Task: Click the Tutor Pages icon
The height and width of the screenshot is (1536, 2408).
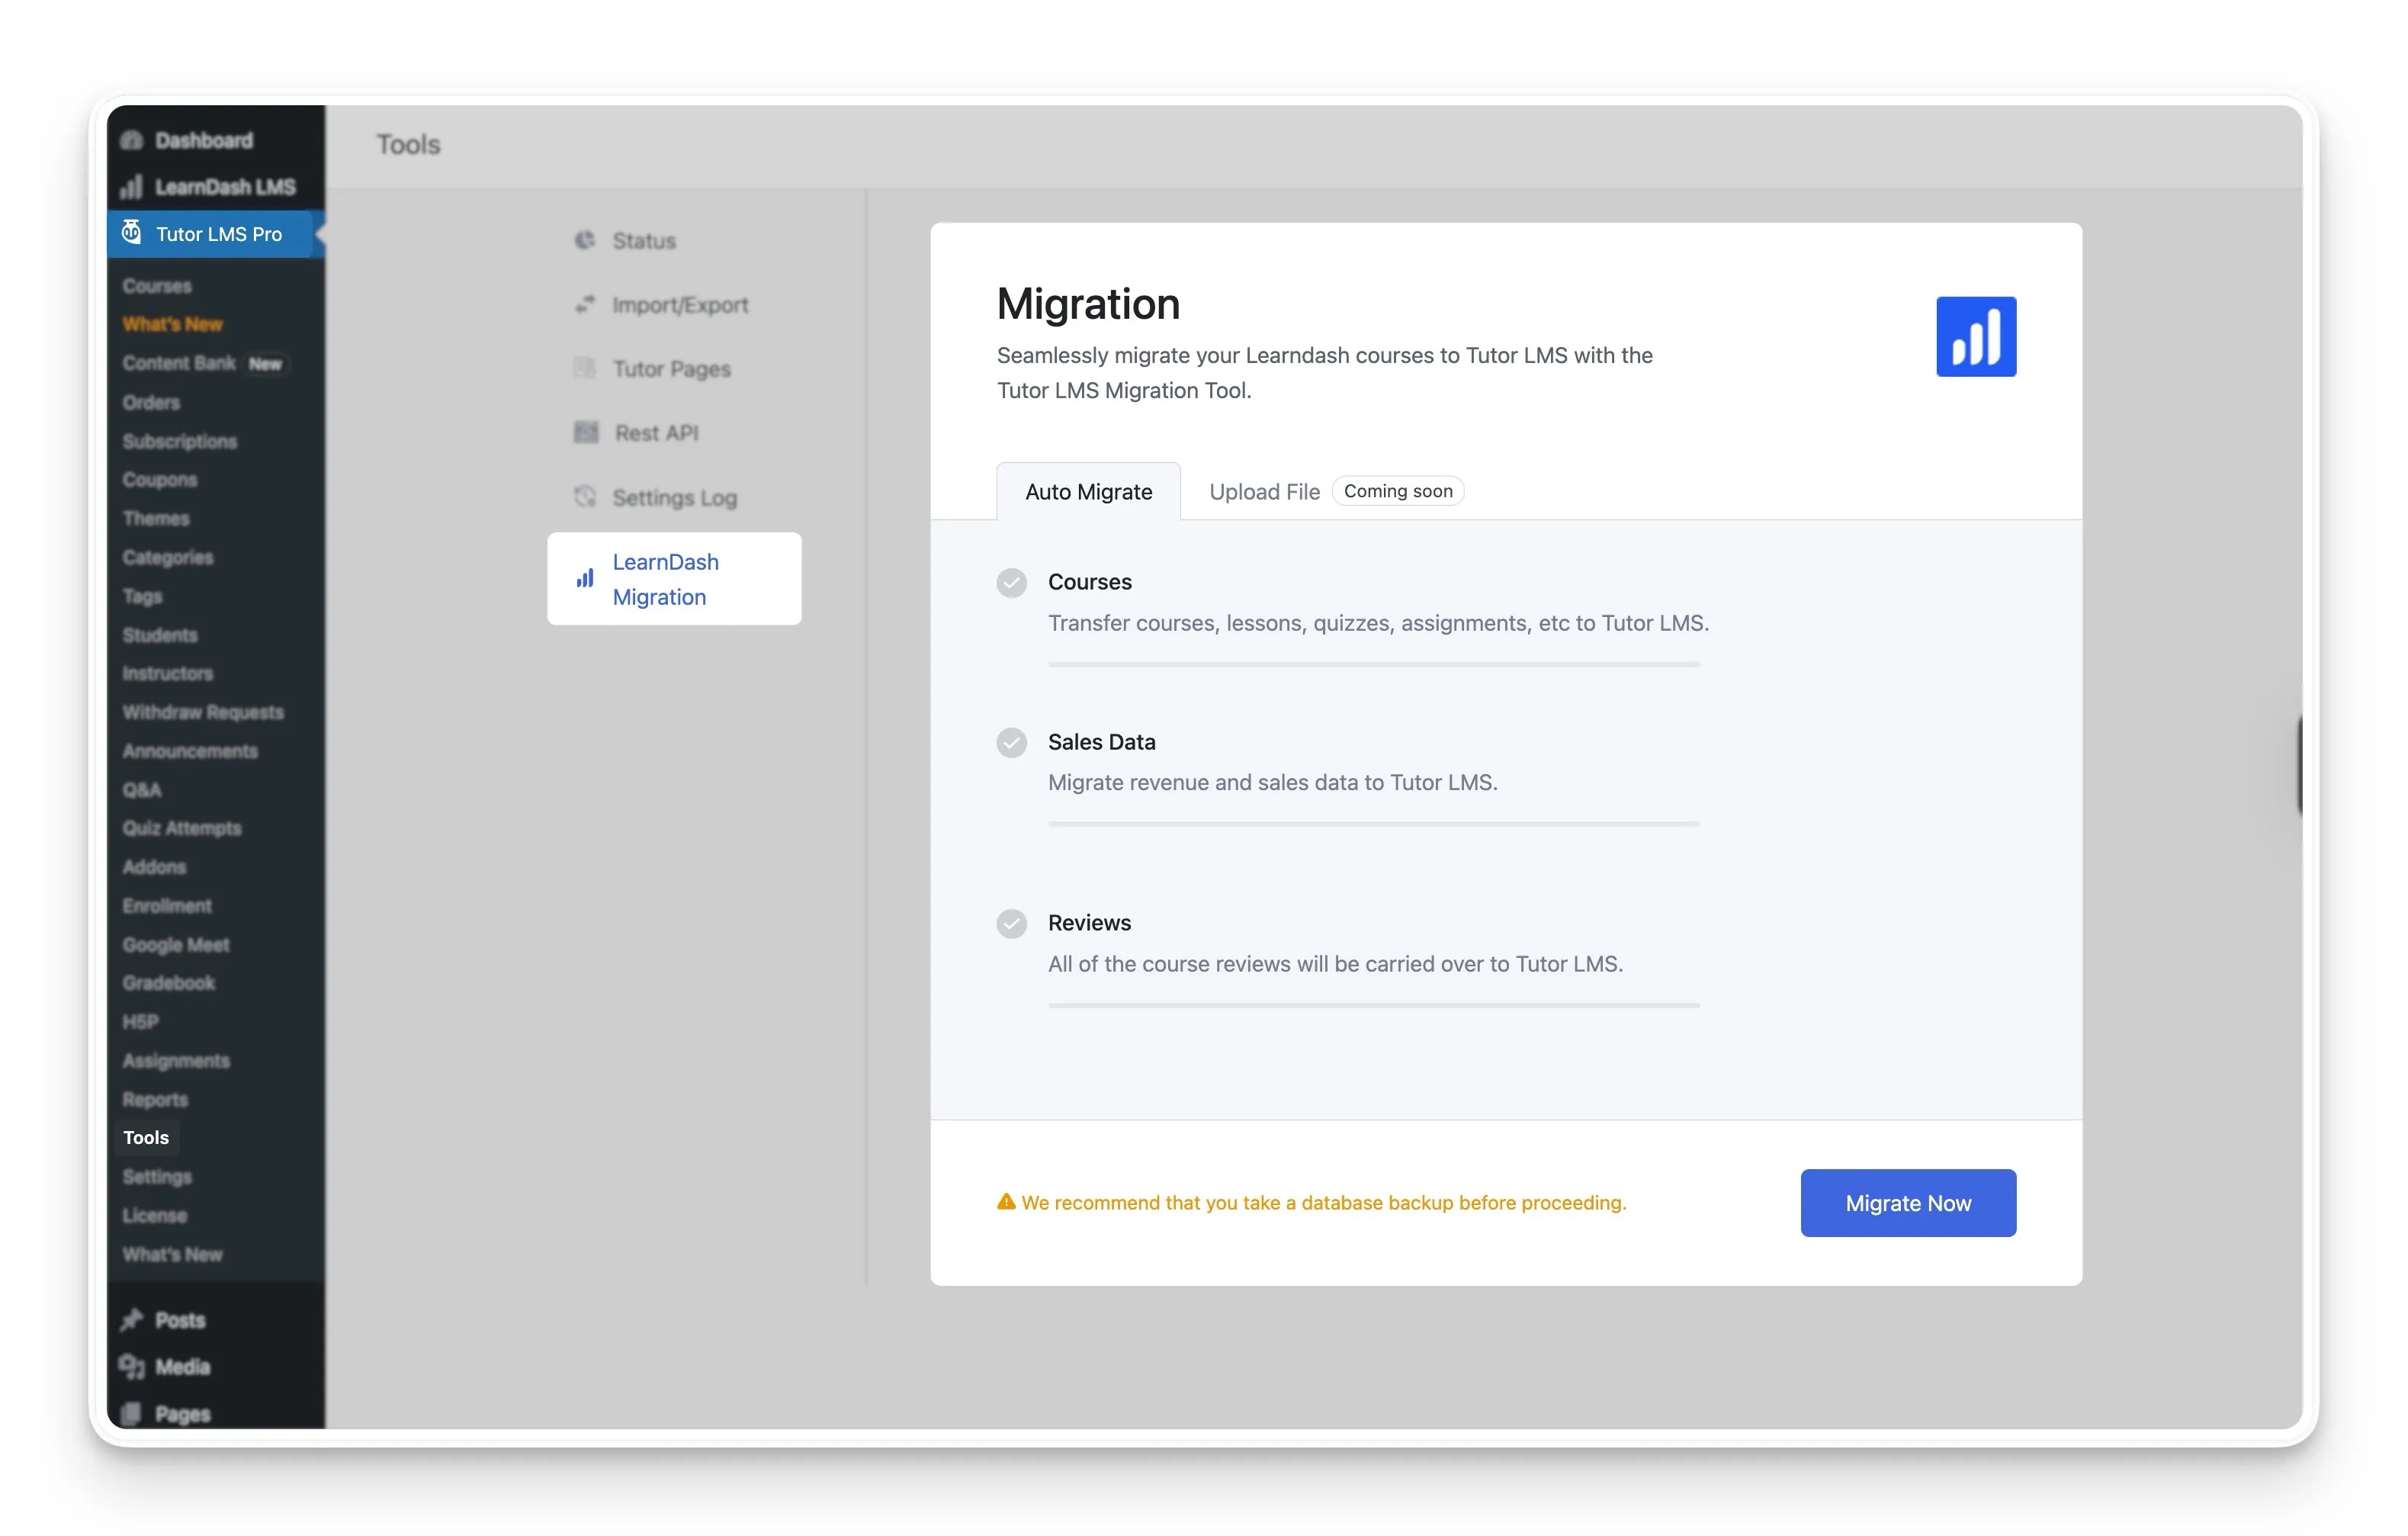Action: [585, 368]
